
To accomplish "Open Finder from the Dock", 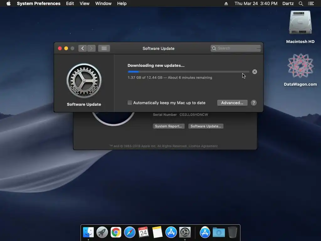I will (88, 233).
